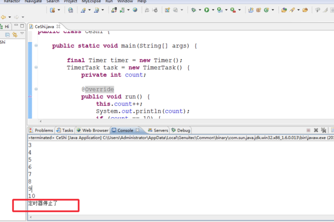The width and height of the screenshot is (334, 222).
Task: Click the override marker beside run()
Action: [30, 96]
